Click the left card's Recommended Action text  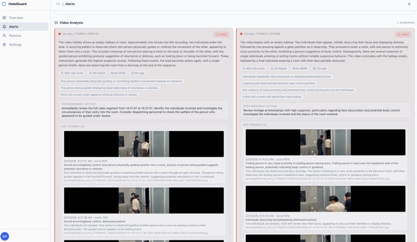tap(142, 112)
